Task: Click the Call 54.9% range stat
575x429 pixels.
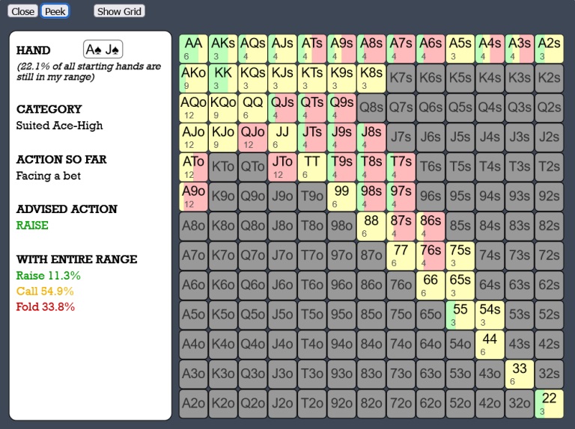Action: pos(45,291)
